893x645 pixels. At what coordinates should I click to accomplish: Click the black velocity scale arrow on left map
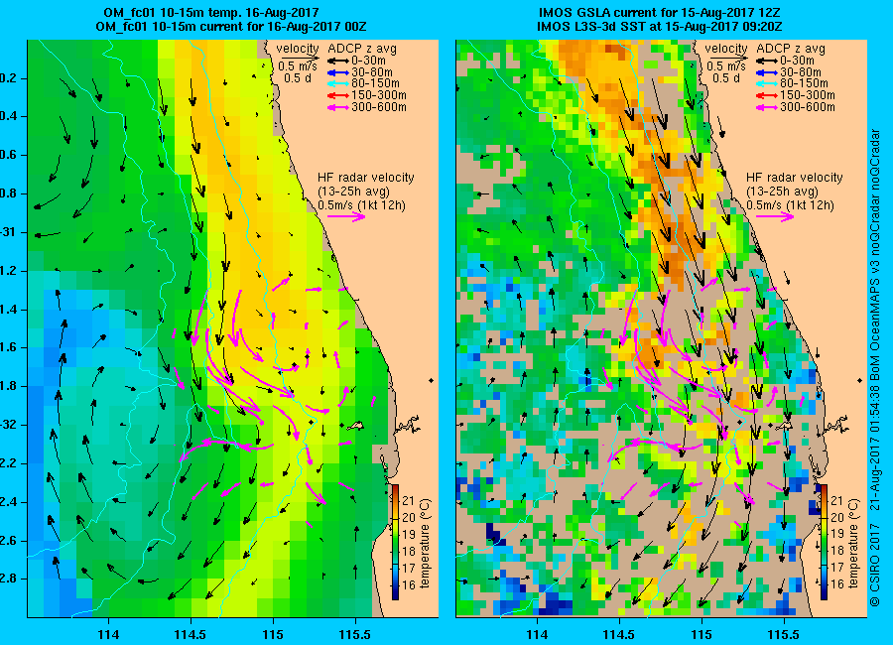(x=298, y=58)
